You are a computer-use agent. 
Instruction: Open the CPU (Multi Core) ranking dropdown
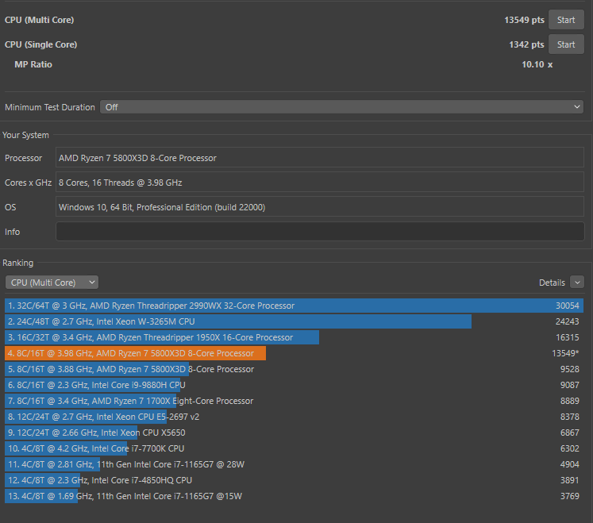click(x=52, y=283)
